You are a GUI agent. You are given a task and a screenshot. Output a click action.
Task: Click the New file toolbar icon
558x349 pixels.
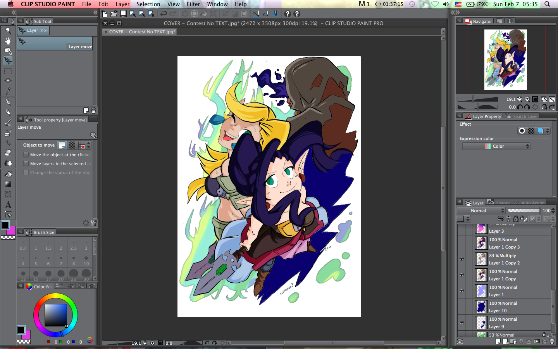click(x=105, y=14)
